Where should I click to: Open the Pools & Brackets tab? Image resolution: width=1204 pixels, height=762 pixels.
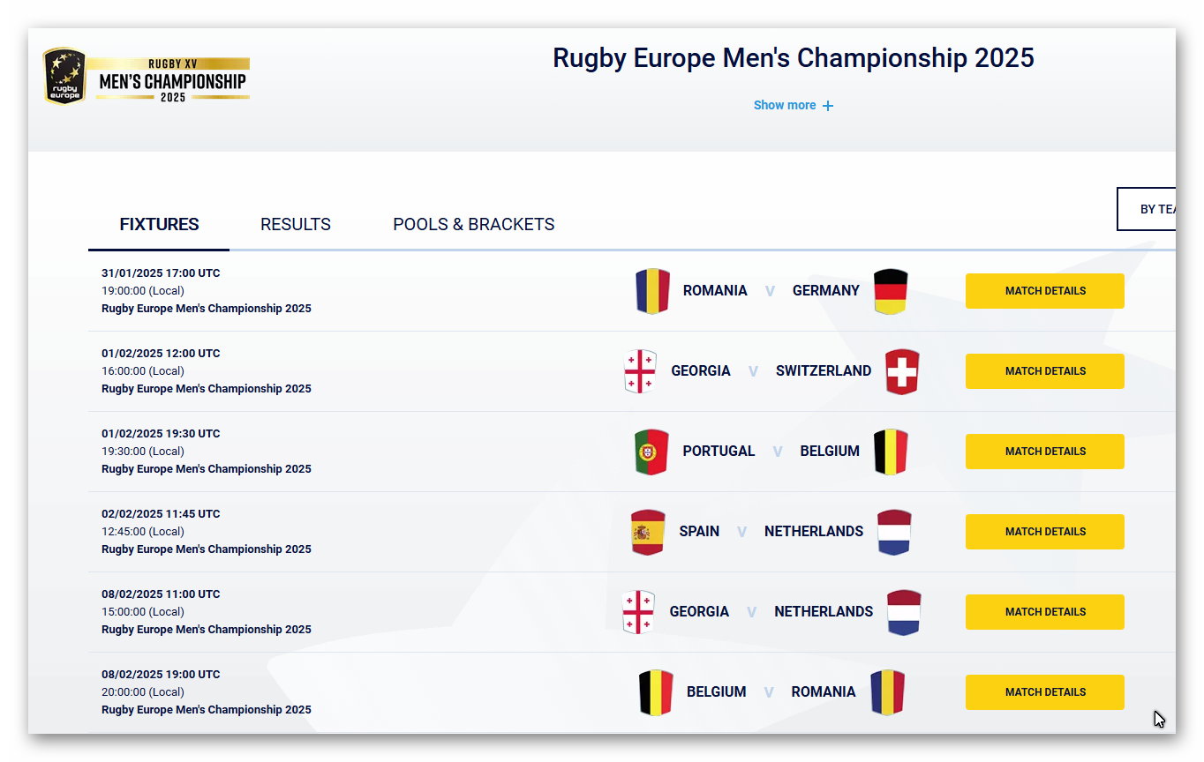(474, 224)
